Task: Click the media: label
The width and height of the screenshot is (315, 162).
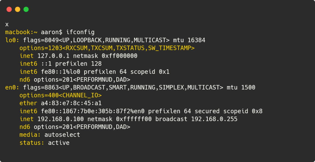Action: tap(30, 135)
